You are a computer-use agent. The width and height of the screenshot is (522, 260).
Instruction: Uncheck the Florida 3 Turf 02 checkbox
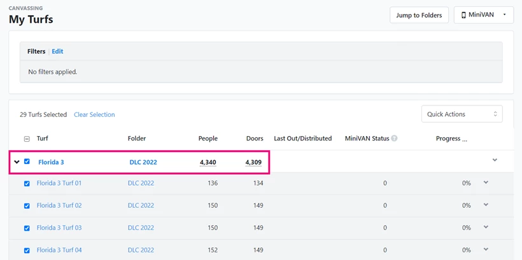click(27, 206)
